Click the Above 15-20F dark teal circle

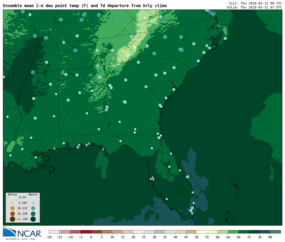coord(33,214)
